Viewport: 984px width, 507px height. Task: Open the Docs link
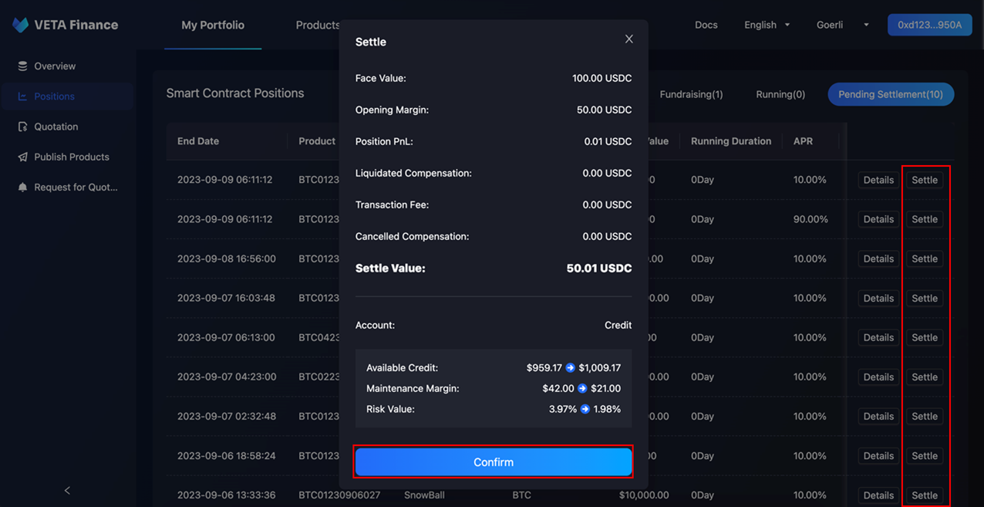(x=706, y=25)
